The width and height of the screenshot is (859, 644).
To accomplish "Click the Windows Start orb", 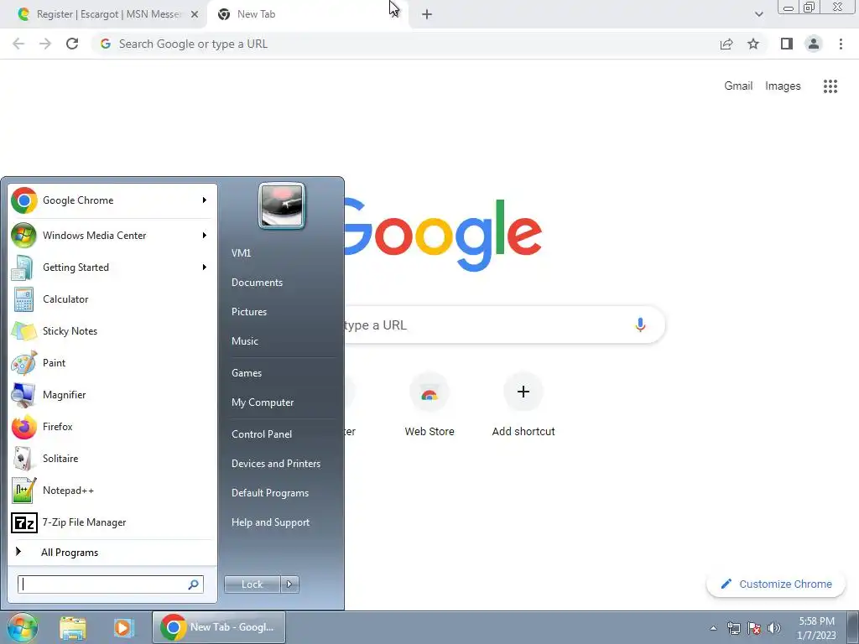I will pos(23,627).
